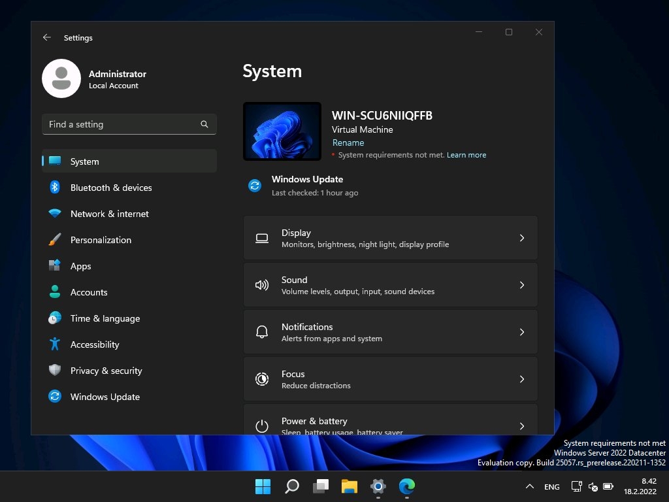Click the Display laptop icon
The image size is (669, 502).
pos(262,238)
